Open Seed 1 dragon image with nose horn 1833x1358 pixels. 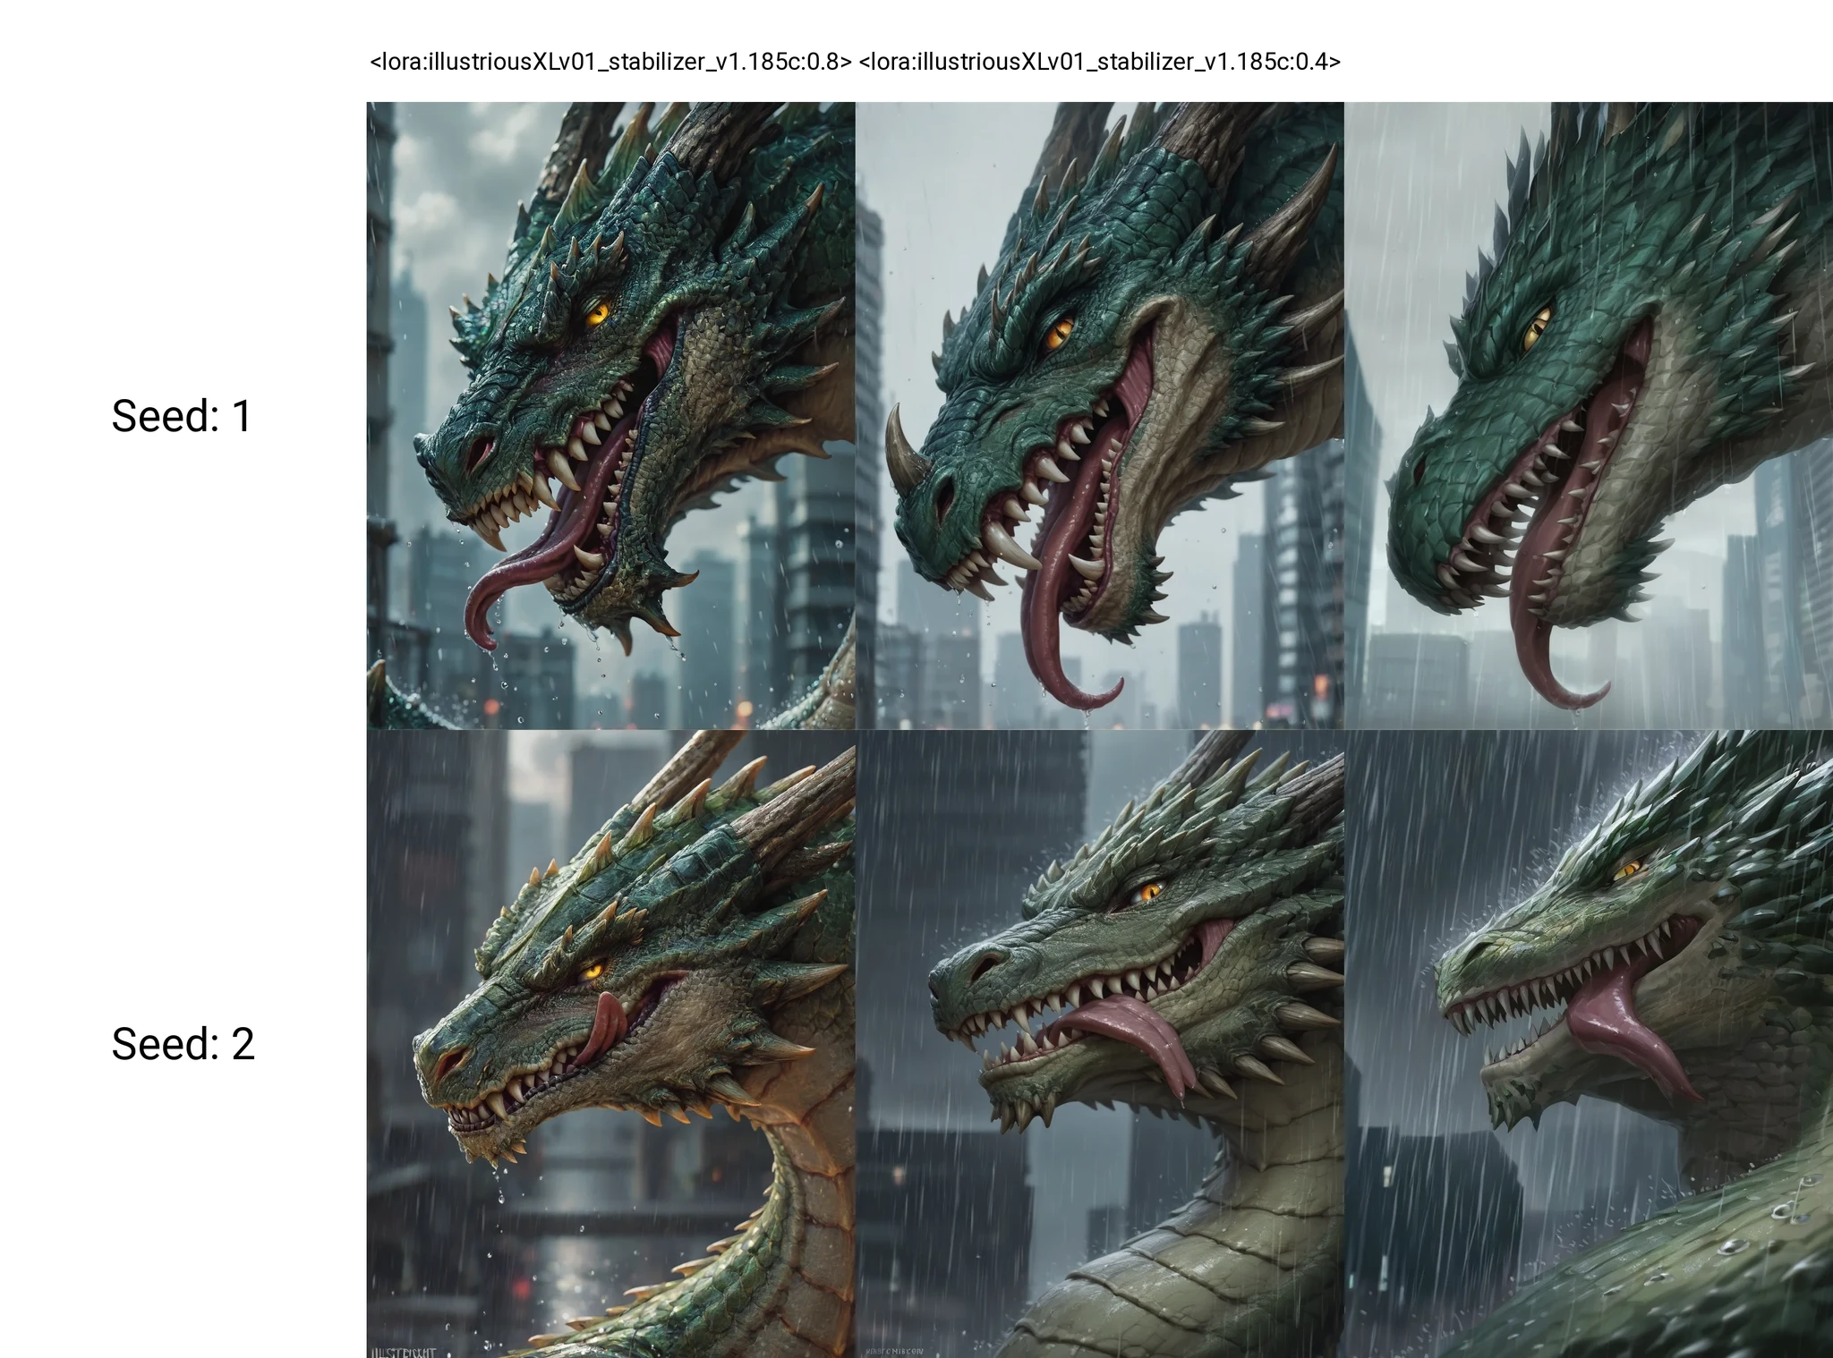(x=1100, y=415)
